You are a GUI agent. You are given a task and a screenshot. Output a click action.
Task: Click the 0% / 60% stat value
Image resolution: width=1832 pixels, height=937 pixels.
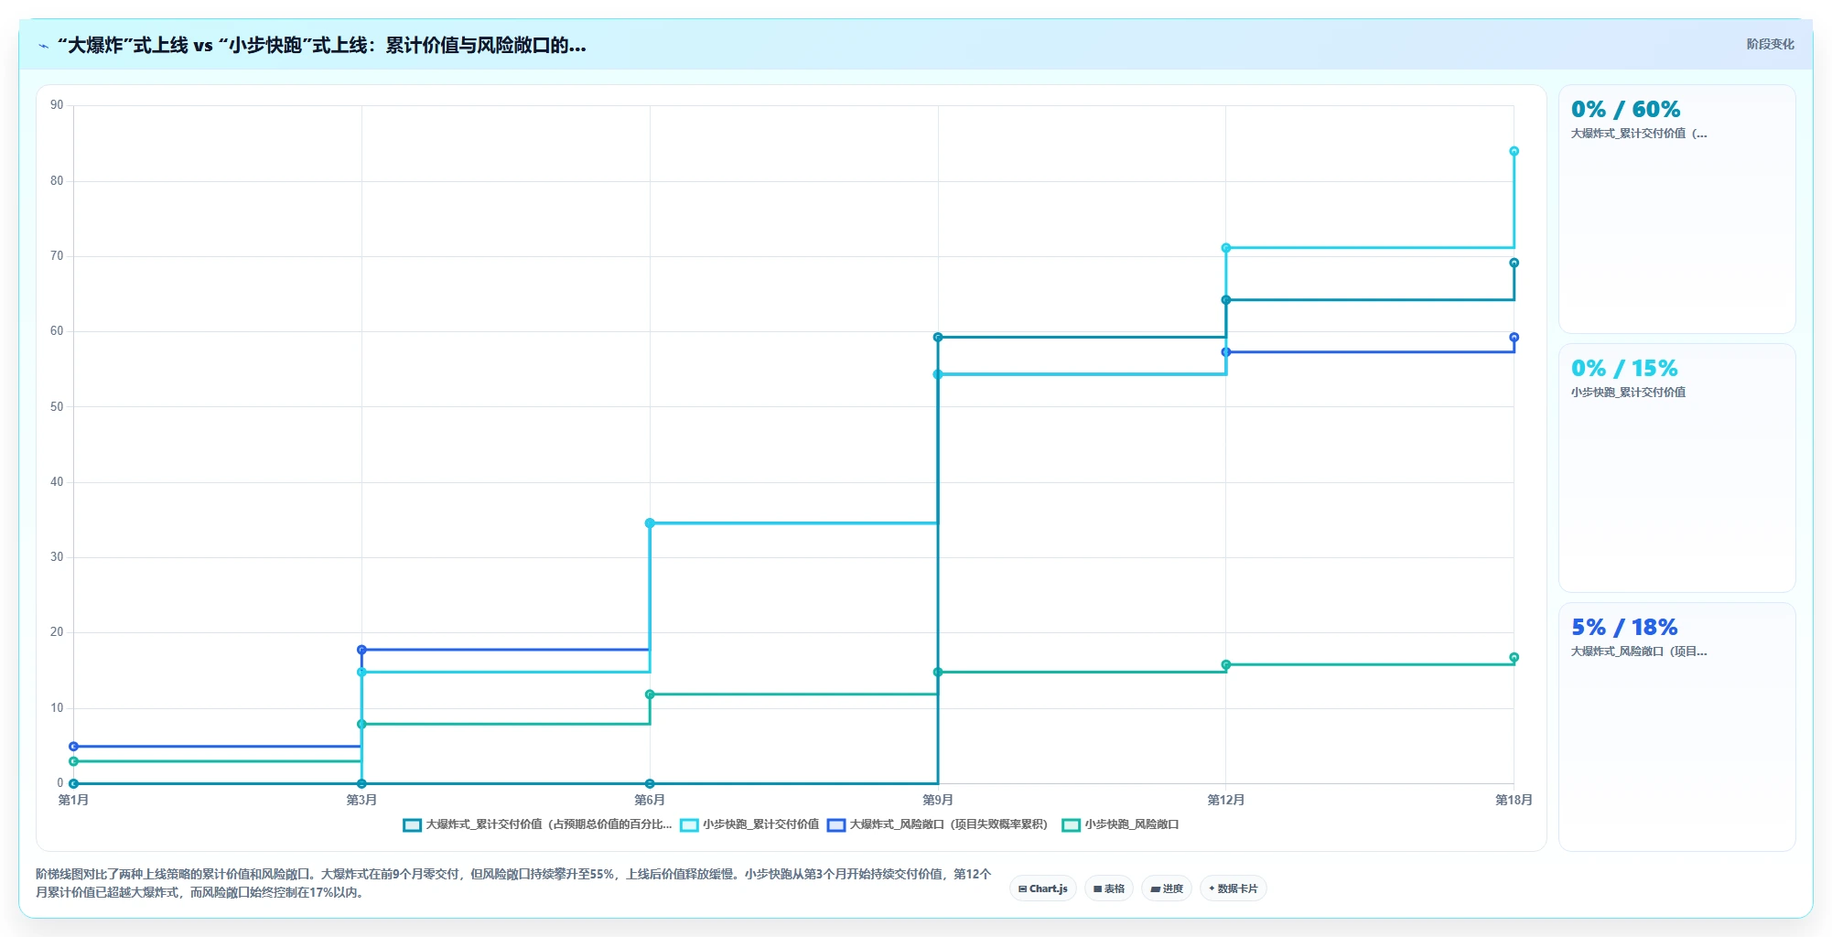1625,110
